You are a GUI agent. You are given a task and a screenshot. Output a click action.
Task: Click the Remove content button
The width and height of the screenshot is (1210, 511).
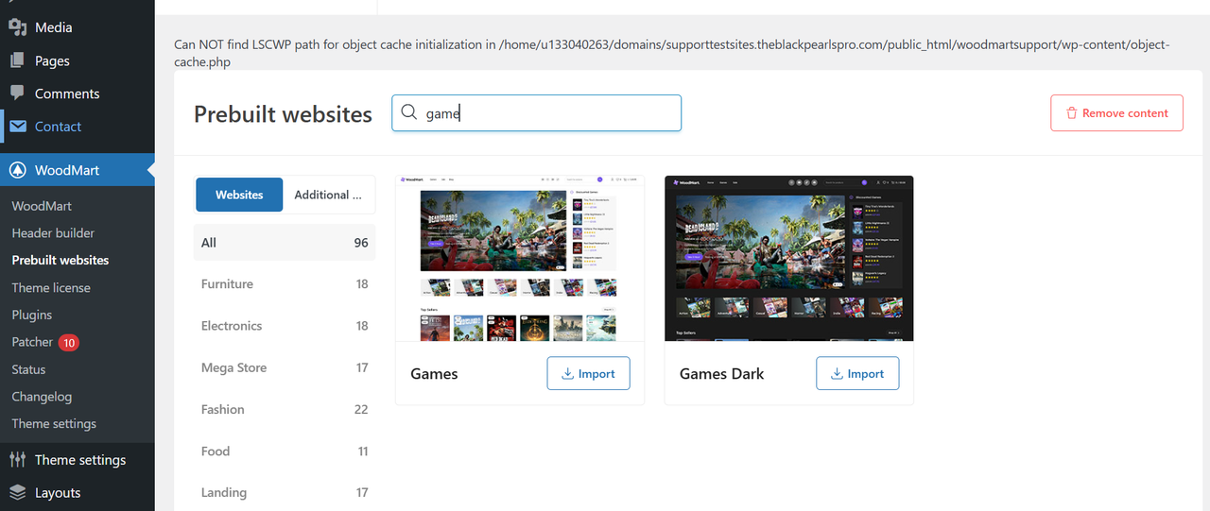point(1116,112)
